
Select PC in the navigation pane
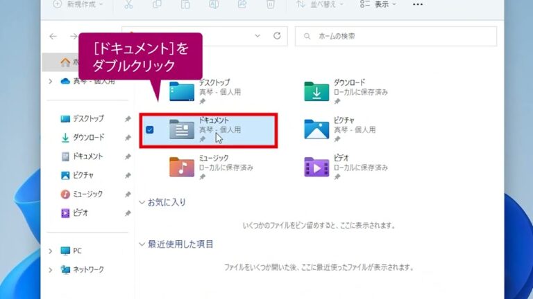(77, 251)
